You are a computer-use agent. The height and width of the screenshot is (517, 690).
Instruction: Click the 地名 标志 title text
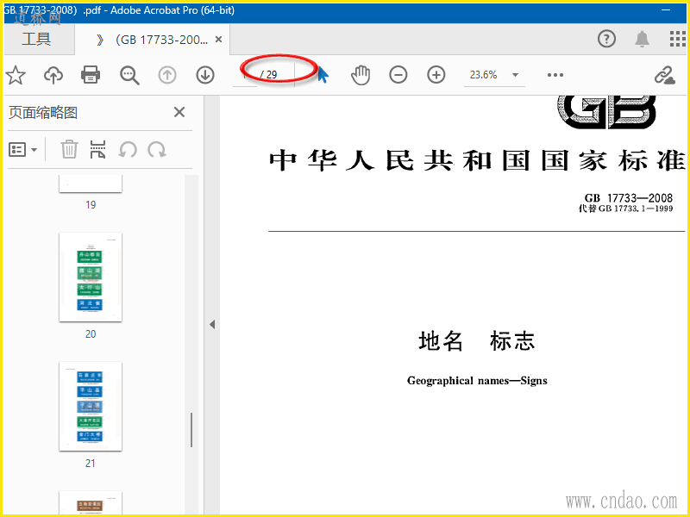(x=477, y=340)
